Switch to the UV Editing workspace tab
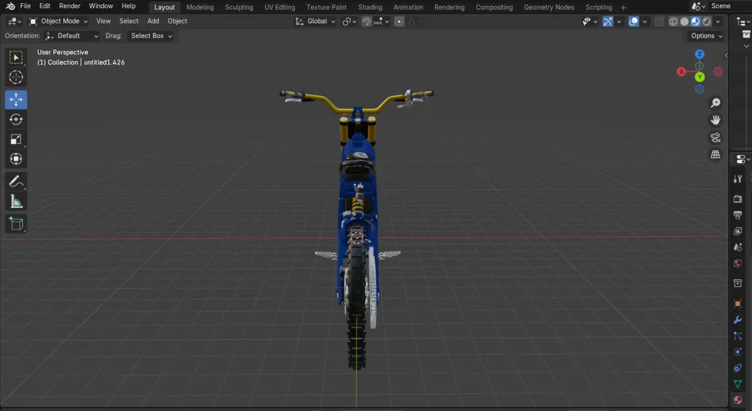 point(279,7)
